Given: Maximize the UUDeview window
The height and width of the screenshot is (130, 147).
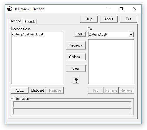Looking at the screenshot, I should [121, 9].
